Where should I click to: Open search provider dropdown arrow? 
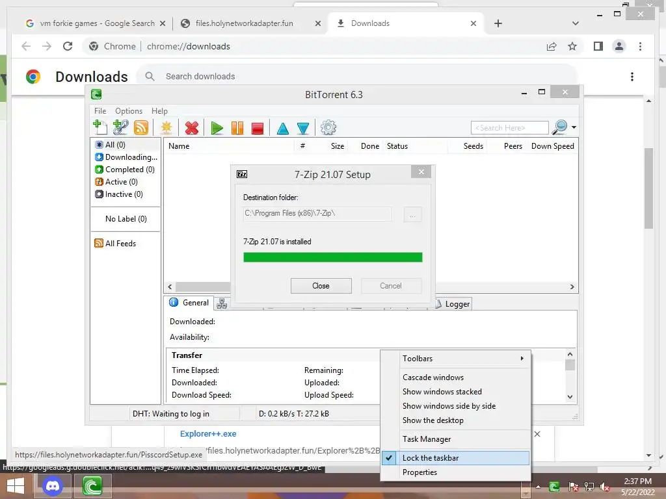(574, 127)
